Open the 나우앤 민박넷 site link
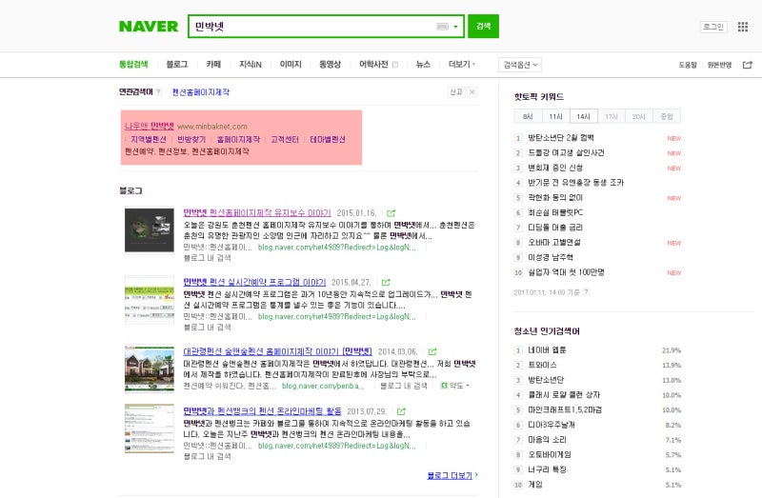 tap(150, 126)
